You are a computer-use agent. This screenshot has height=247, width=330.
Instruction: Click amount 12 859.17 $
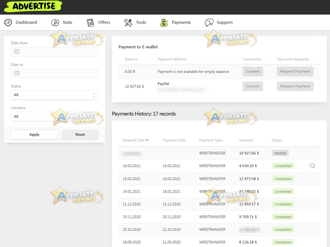point(249,204)
